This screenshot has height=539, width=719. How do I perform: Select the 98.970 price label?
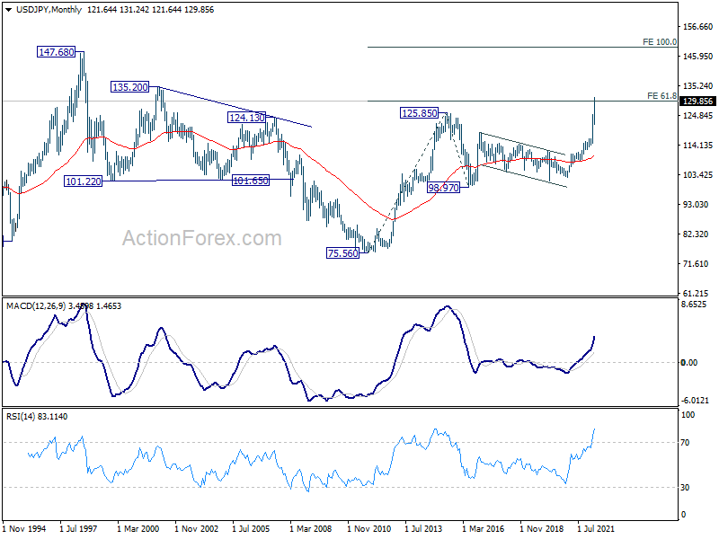tap(443, 188)
